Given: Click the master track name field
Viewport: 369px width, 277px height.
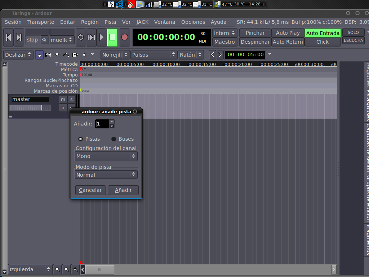Looking at the screenshot, I should pos(30,99).
